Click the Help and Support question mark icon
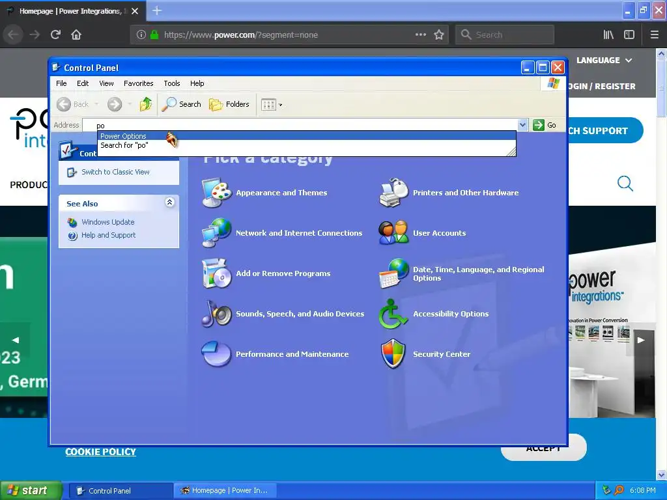 [72, 236]
